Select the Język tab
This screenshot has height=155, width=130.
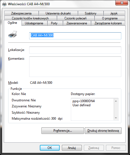coord(114,13)
